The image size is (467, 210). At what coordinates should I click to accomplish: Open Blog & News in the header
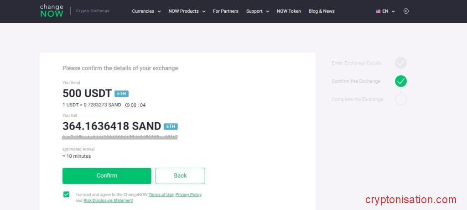tap(322, 11)
